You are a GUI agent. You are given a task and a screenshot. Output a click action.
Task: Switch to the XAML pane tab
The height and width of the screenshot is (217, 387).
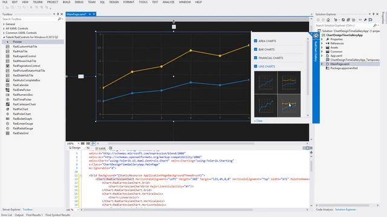[101, 148]
